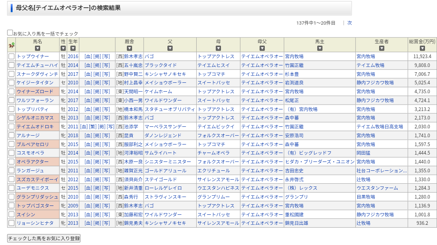Screen dimensions: 437x245
Task: Sort by 生年 column arrow
Action: (x=73, y=48)
